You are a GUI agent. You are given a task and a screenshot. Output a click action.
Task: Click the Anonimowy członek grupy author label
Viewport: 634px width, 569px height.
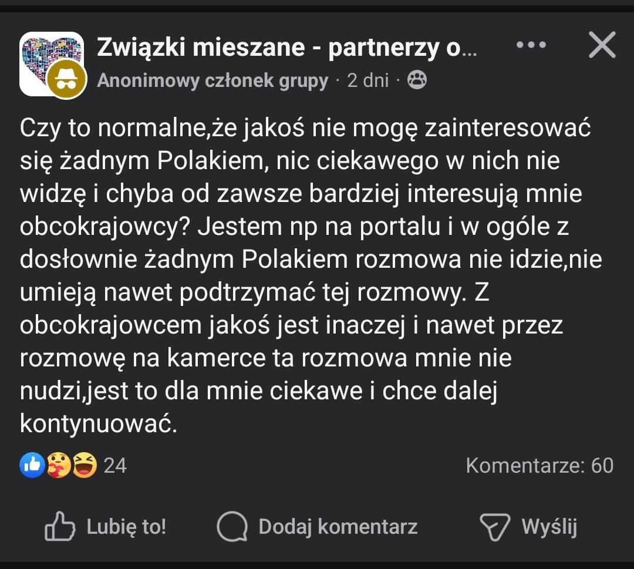click(213, 80)
